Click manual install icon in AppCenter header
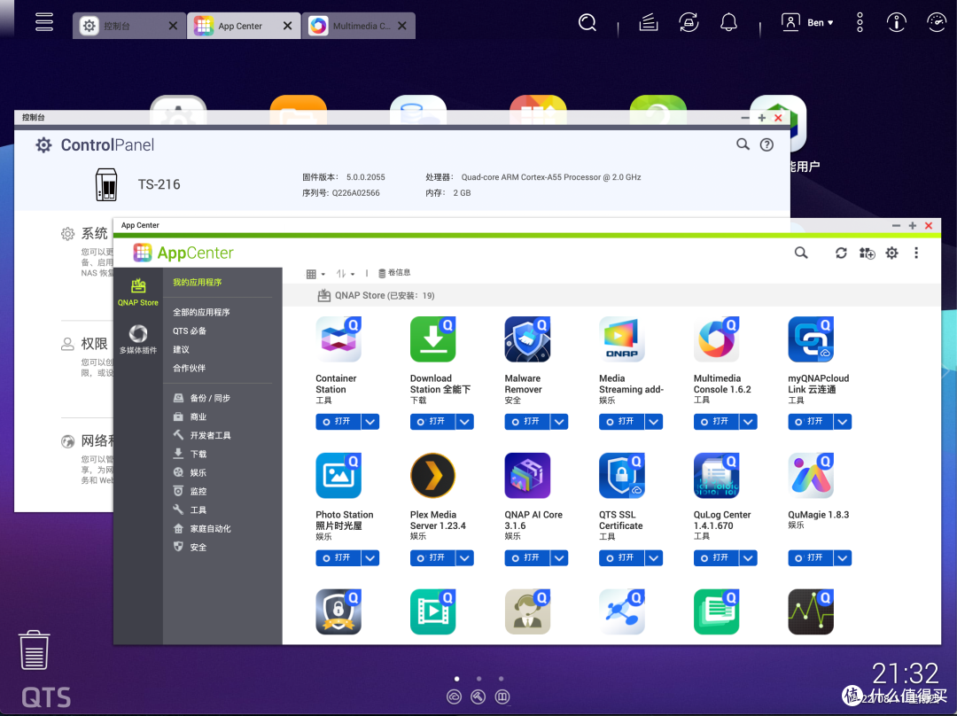The width and height of the screenshot is (957, 716). click(x=867, y=253)
